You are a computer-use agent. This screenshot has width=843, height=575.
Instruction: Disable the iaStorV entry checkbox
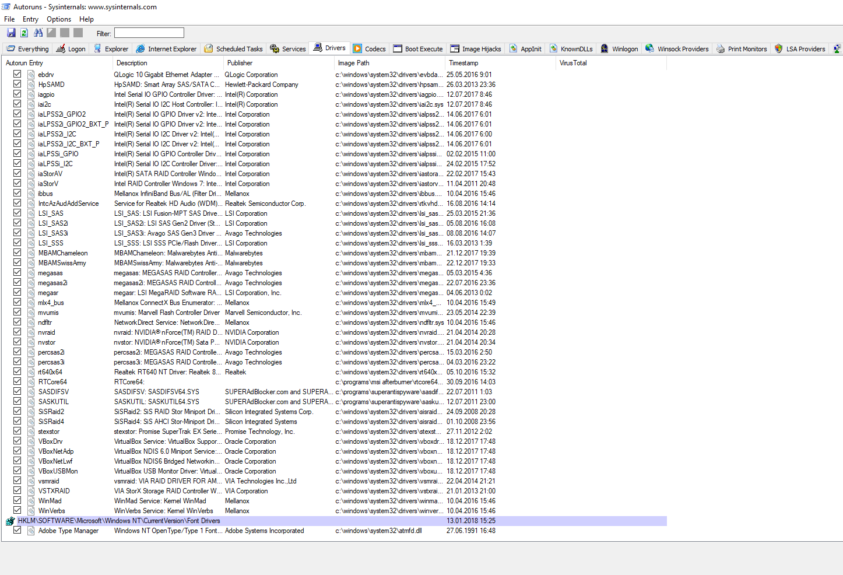[x=17, y=183]
